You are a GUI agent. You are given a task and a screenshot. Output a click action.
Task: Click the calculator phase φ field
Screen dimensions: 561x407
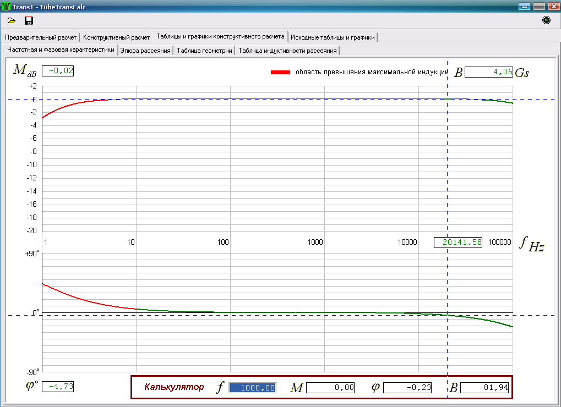click(407, 388)
